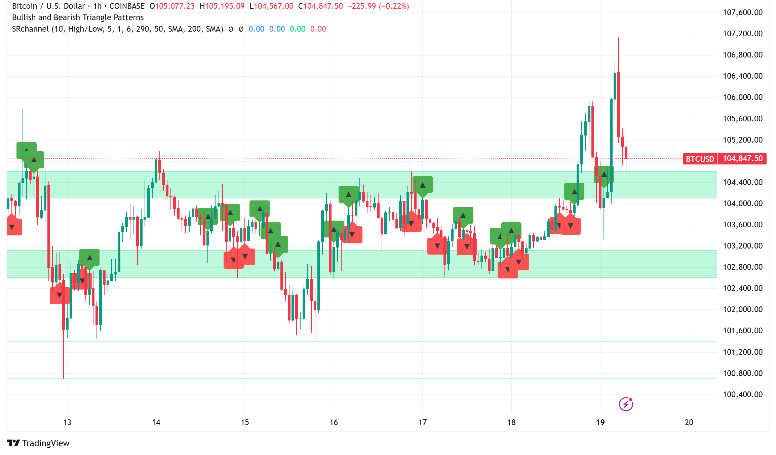Click the high value H105,195.09

coord(222,6)
